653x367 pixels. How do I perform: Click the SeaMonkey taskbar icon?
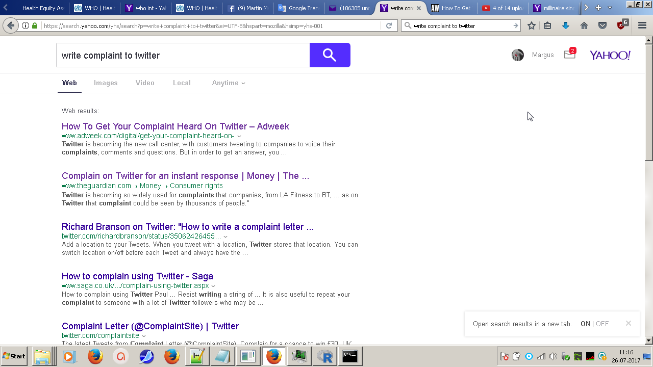[x=146, y=356]
